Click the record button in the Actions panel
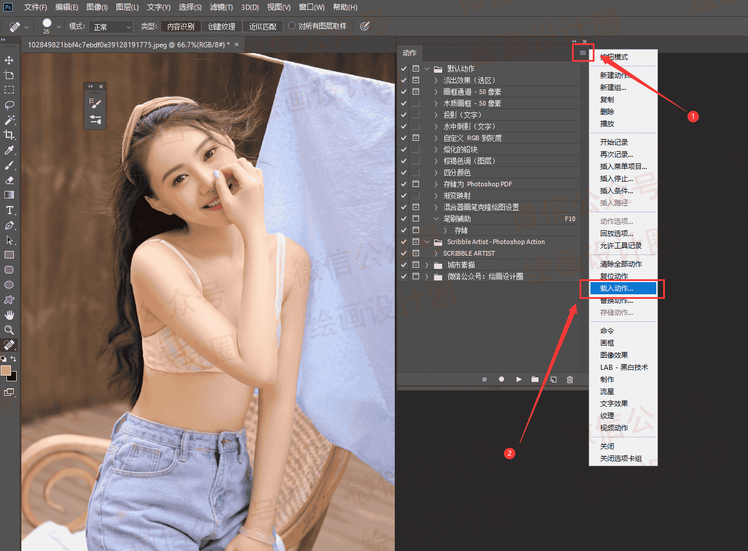The image size is (748, 551). click(502, 379)
